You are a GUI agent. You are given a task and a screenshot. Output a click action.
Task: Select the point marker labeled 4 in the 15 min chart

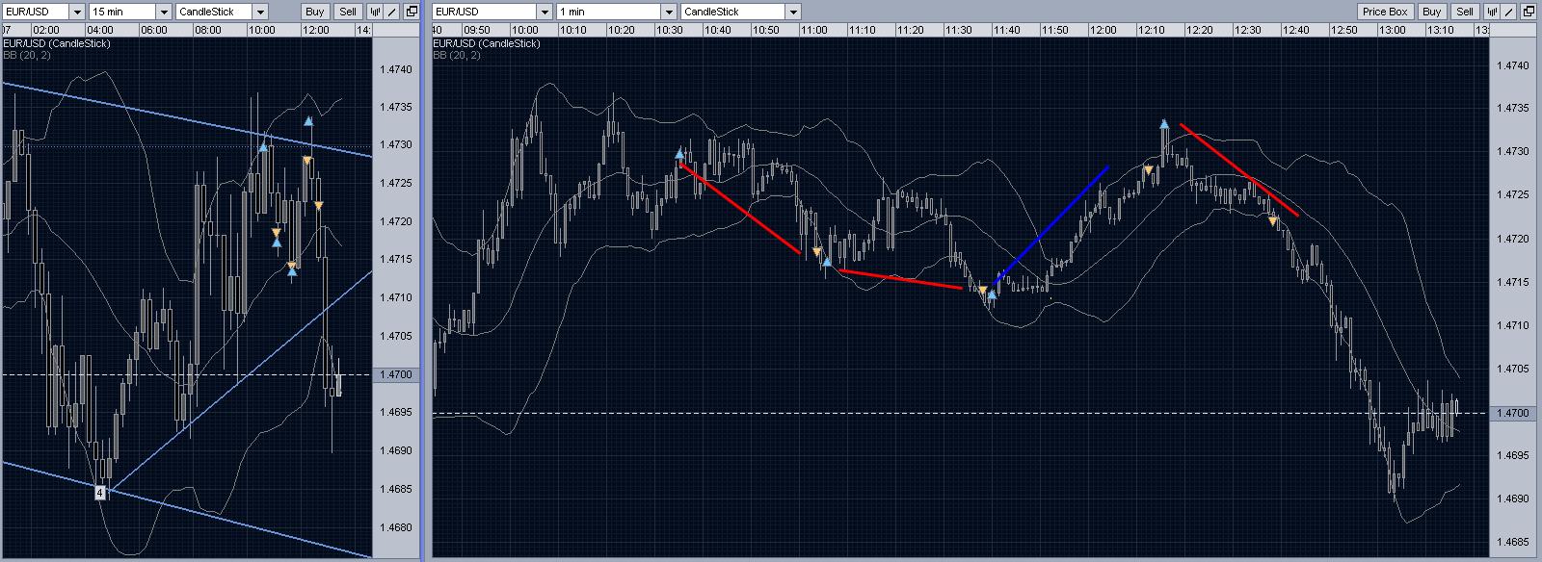[x=100, y=493]
